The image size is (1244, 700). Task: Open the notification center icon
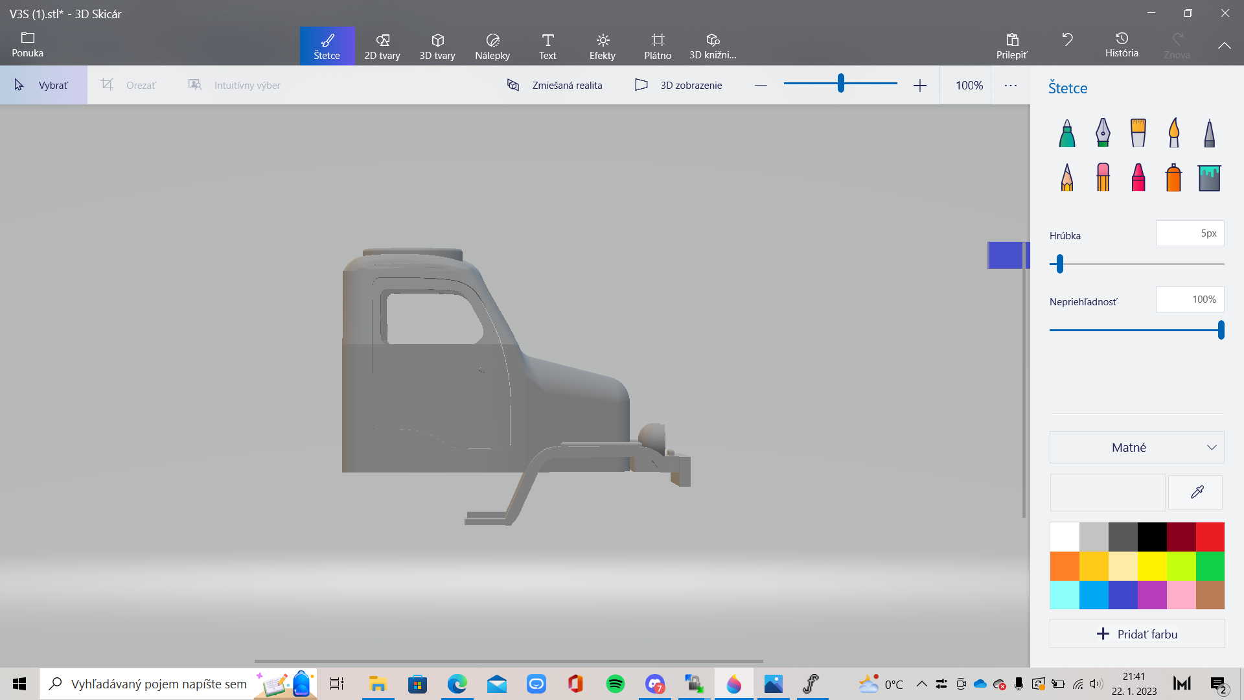[x=1219, y=684]
